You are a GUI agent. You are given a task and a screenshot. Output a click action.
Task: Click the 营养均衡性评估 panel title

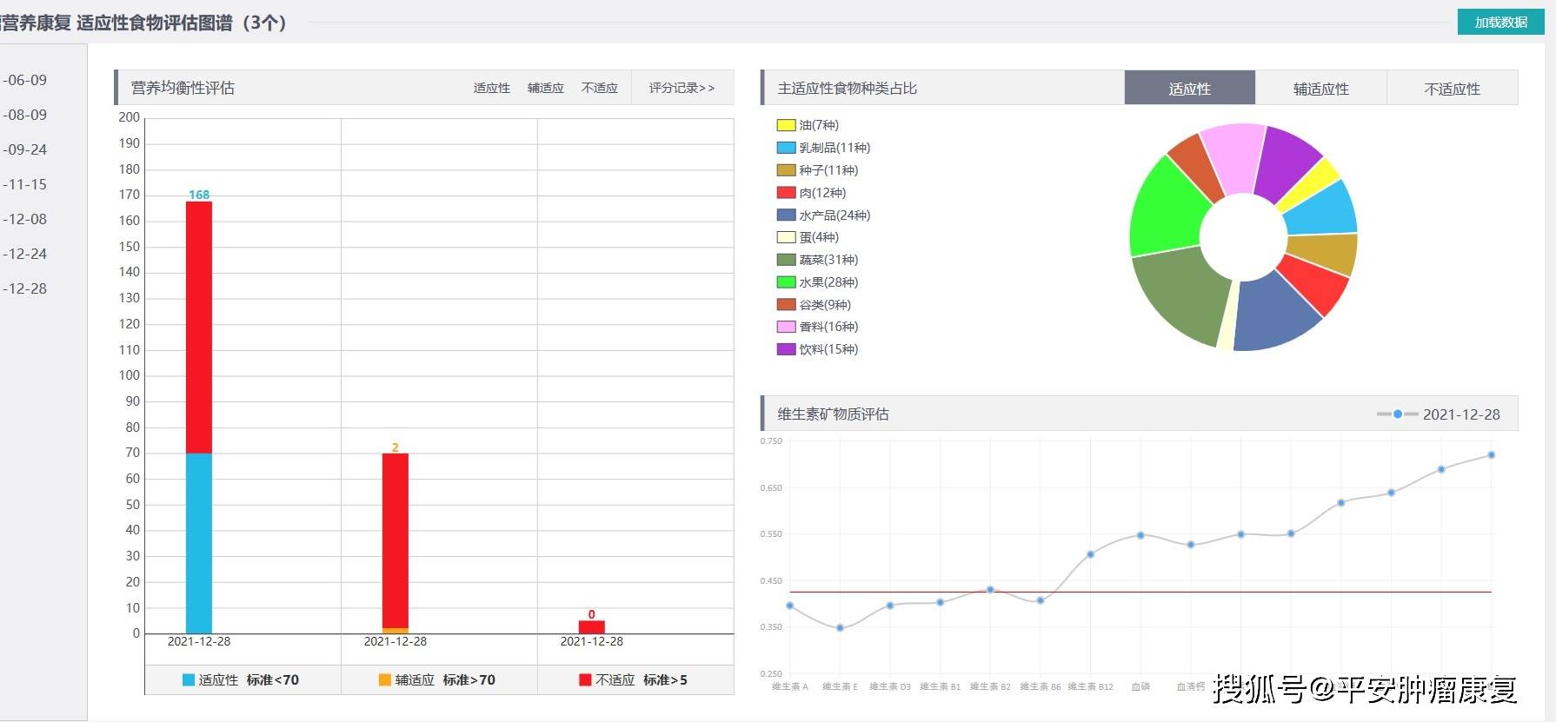coord(183,88)
